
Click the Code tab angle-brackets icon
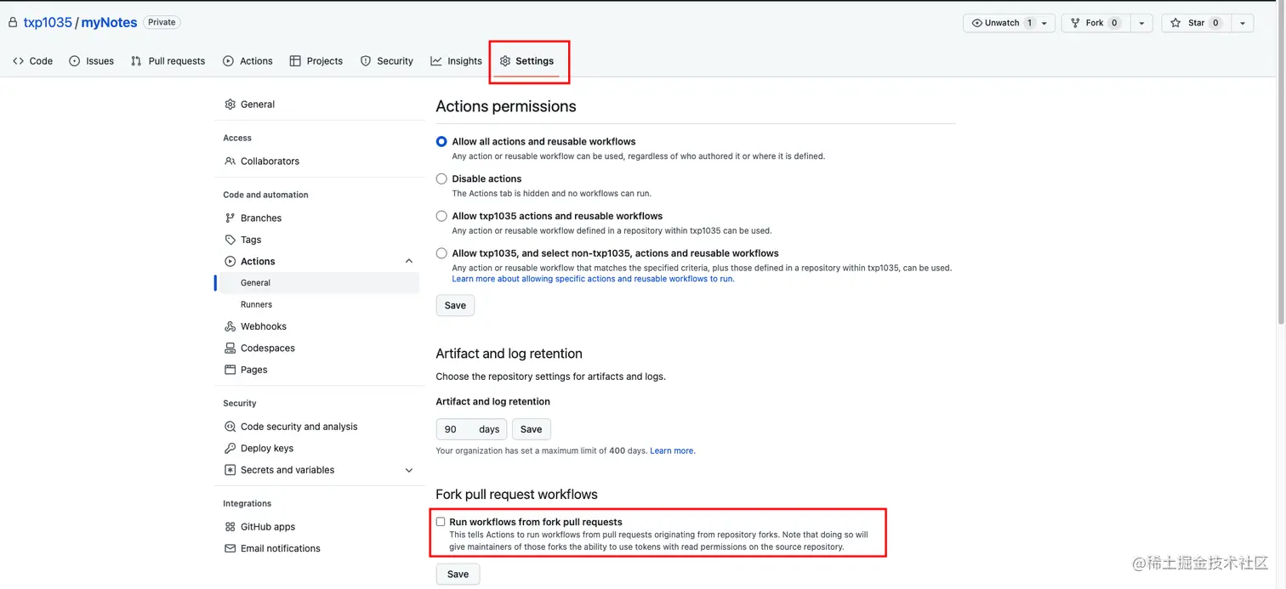pos(18,61)
